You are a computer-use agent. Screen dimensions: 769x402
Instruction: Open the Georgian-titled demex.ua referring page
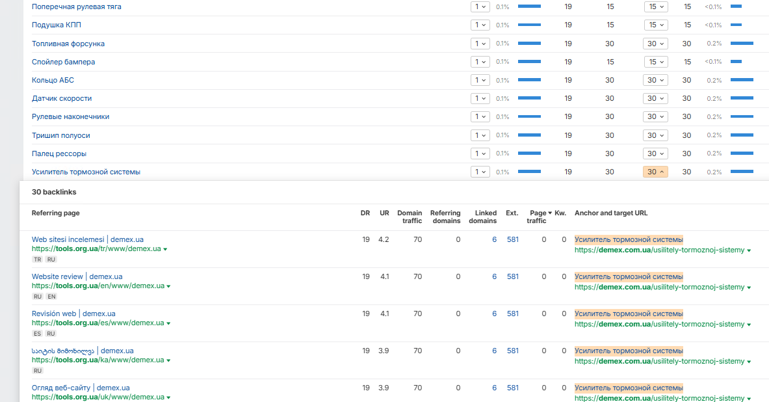tap(83, 351)
